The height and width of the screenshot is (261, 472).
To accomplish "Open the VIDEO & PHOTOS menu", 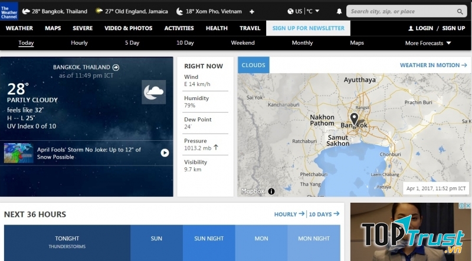I will pos(129,28).
